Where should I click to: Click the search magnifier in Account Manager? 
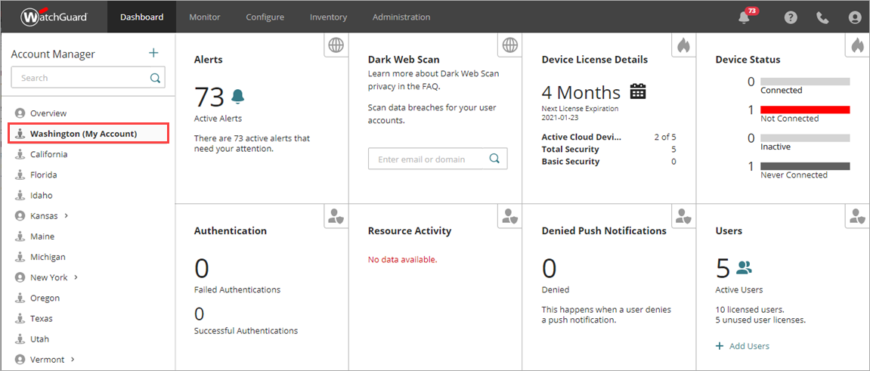tap(156, 78)
